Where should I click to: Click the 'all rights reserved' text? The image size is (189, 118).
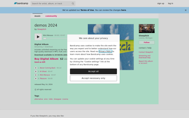(43, 89)
